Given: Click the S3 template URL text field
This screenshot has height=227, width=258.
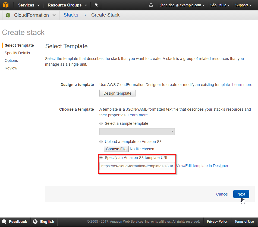Looking at the screenshot, I should pos(137,166).
